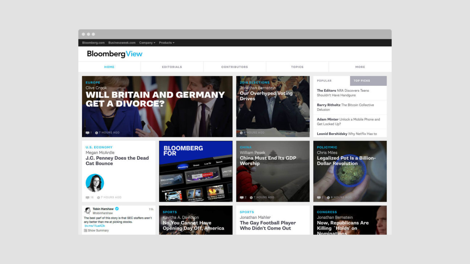This screenshot has height=264, width=470.
Task: Click the clock icon on the J.C. Penney article
Action: [x=98, y=197]
